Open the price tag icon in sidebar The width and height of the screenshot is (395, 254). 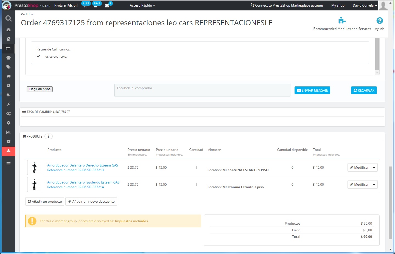point(9,67)
